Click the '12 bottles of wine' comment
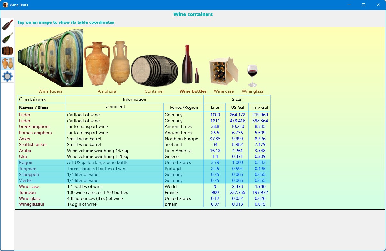 point(85,186)
